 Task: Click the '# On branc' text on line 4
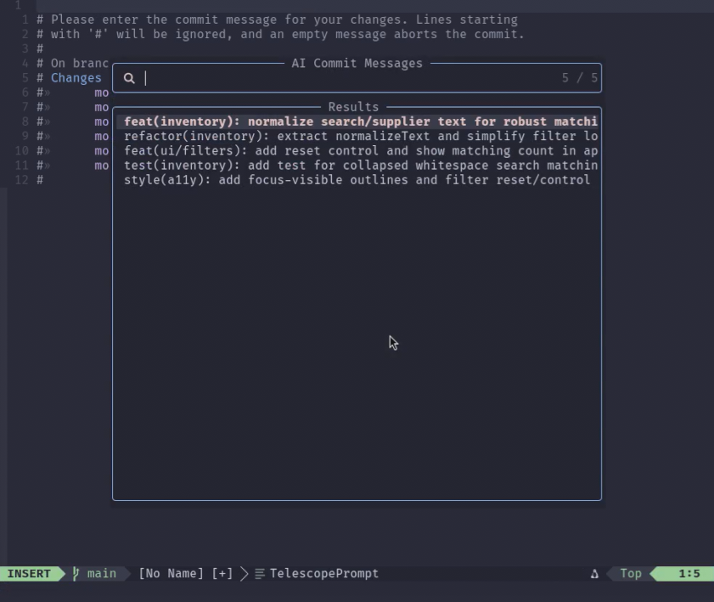(x=73, y=64)
